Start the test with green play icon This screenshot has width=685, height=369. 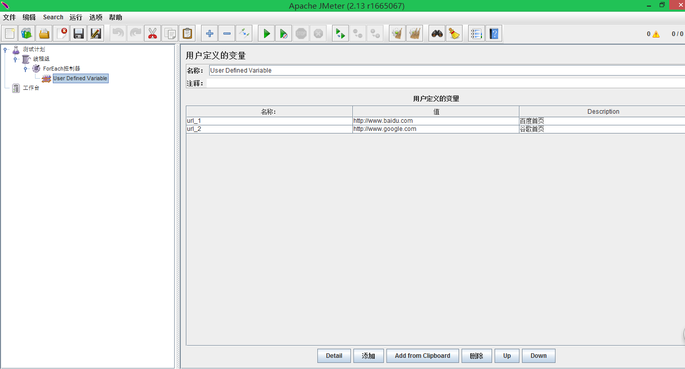267,34
